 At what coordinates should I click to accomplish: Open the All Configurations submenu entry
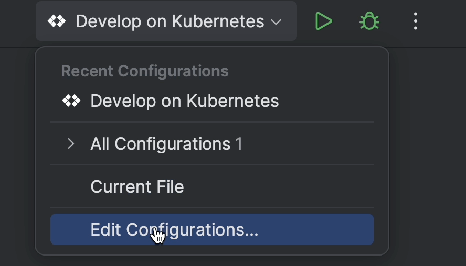(x=160, y=143)
